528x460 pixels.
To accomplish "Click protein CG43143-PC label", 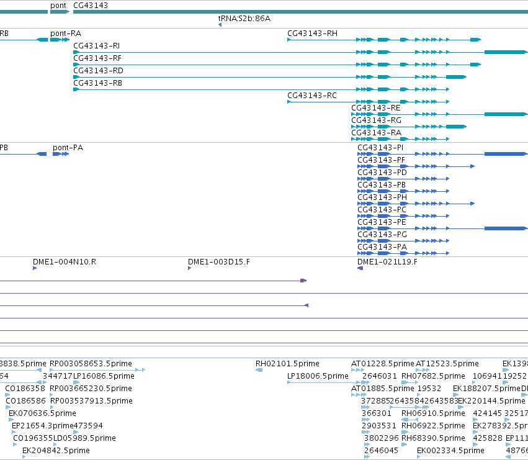I will click(382, 210).
